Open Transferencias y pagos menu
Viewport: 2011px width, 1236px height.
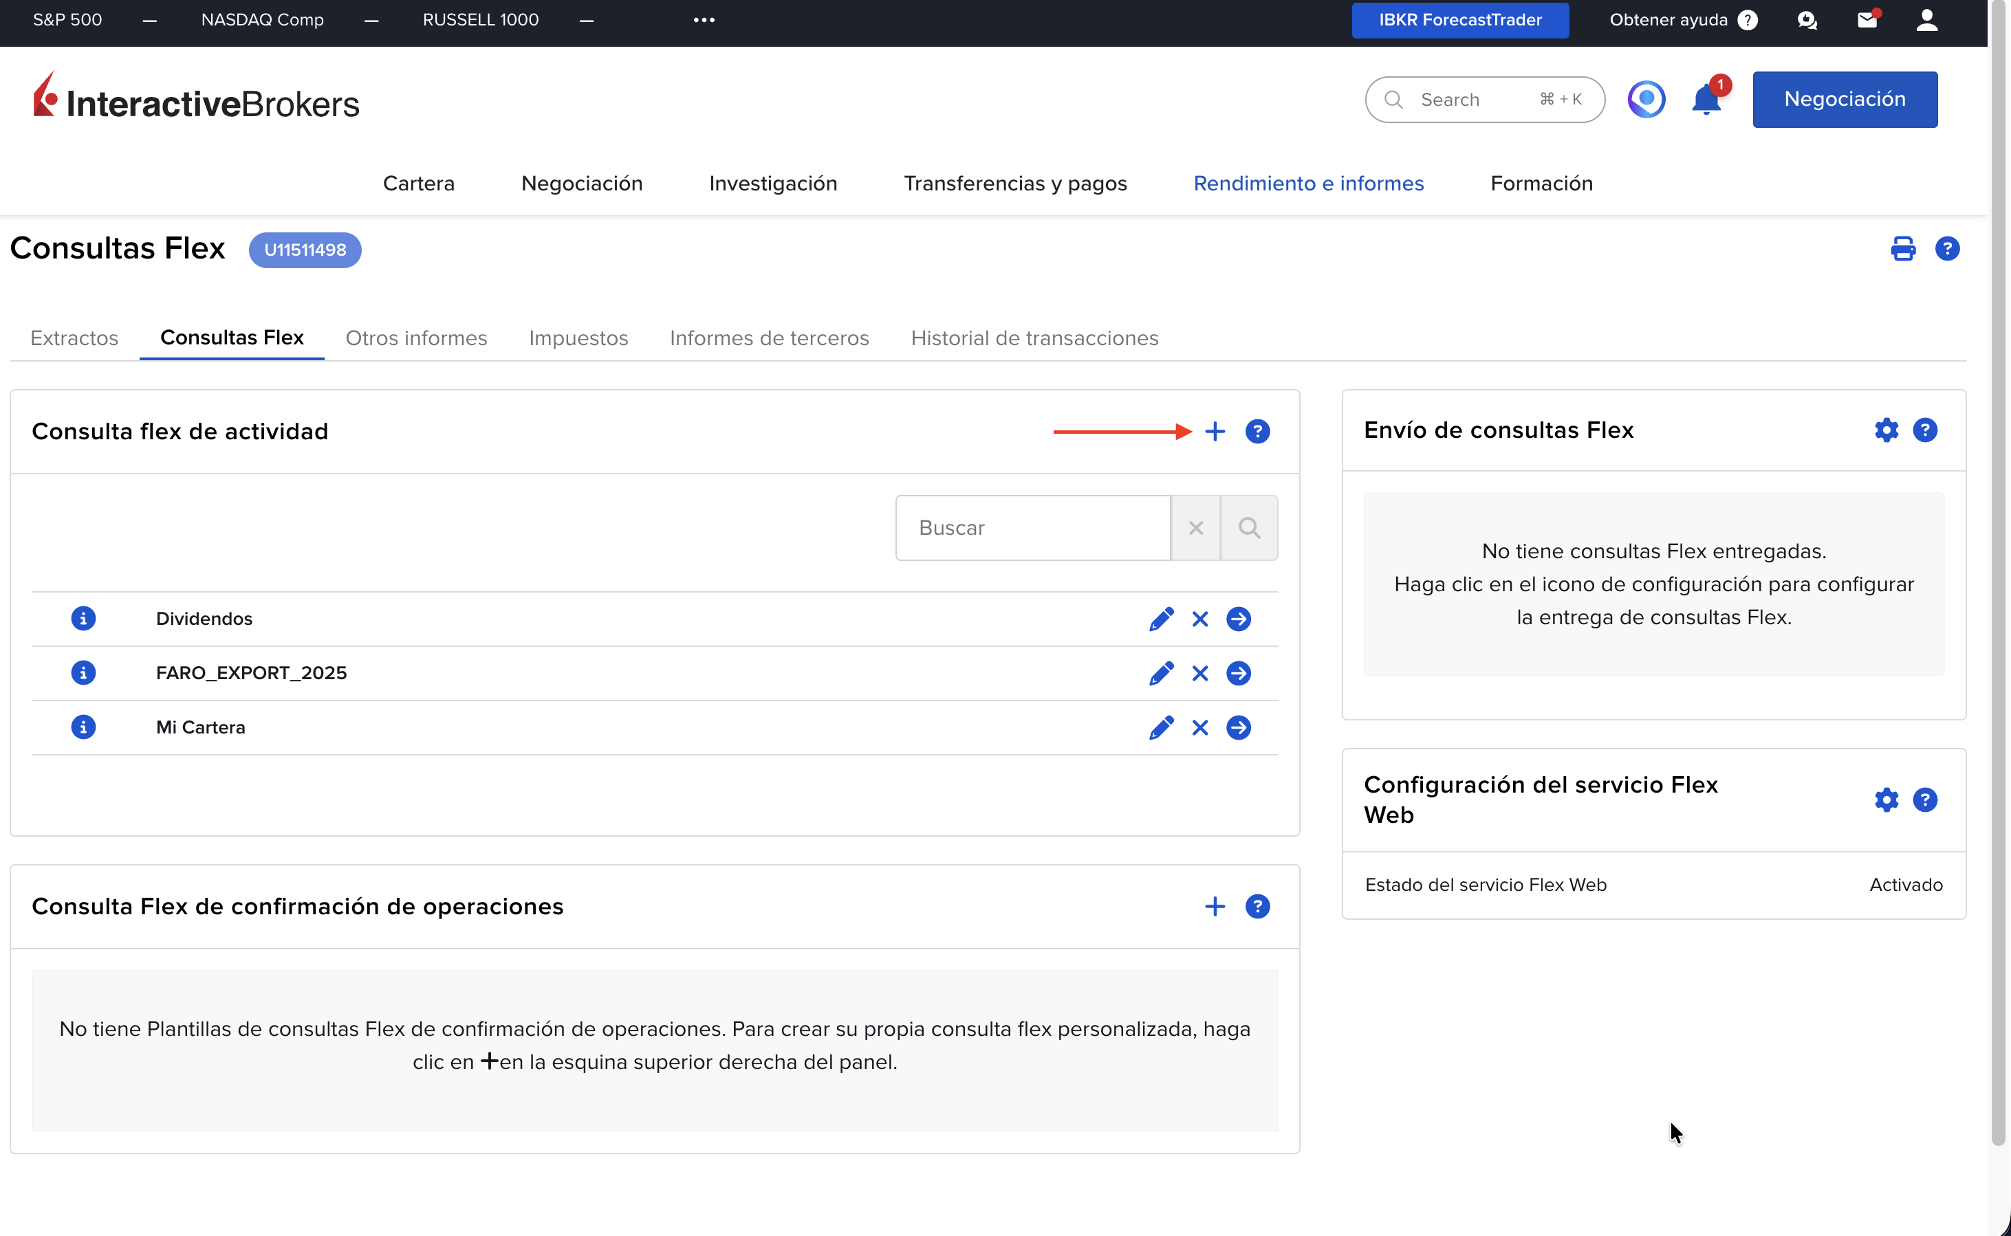[1015, 183]
